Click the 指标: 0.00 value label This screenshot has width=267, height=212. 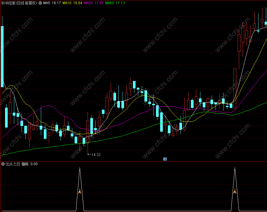(30, 164)
